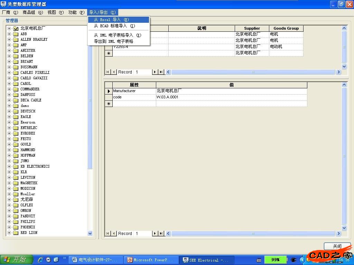
Task: Toggle the 北京电机总厂 checked folder
Action: (16, 28)
